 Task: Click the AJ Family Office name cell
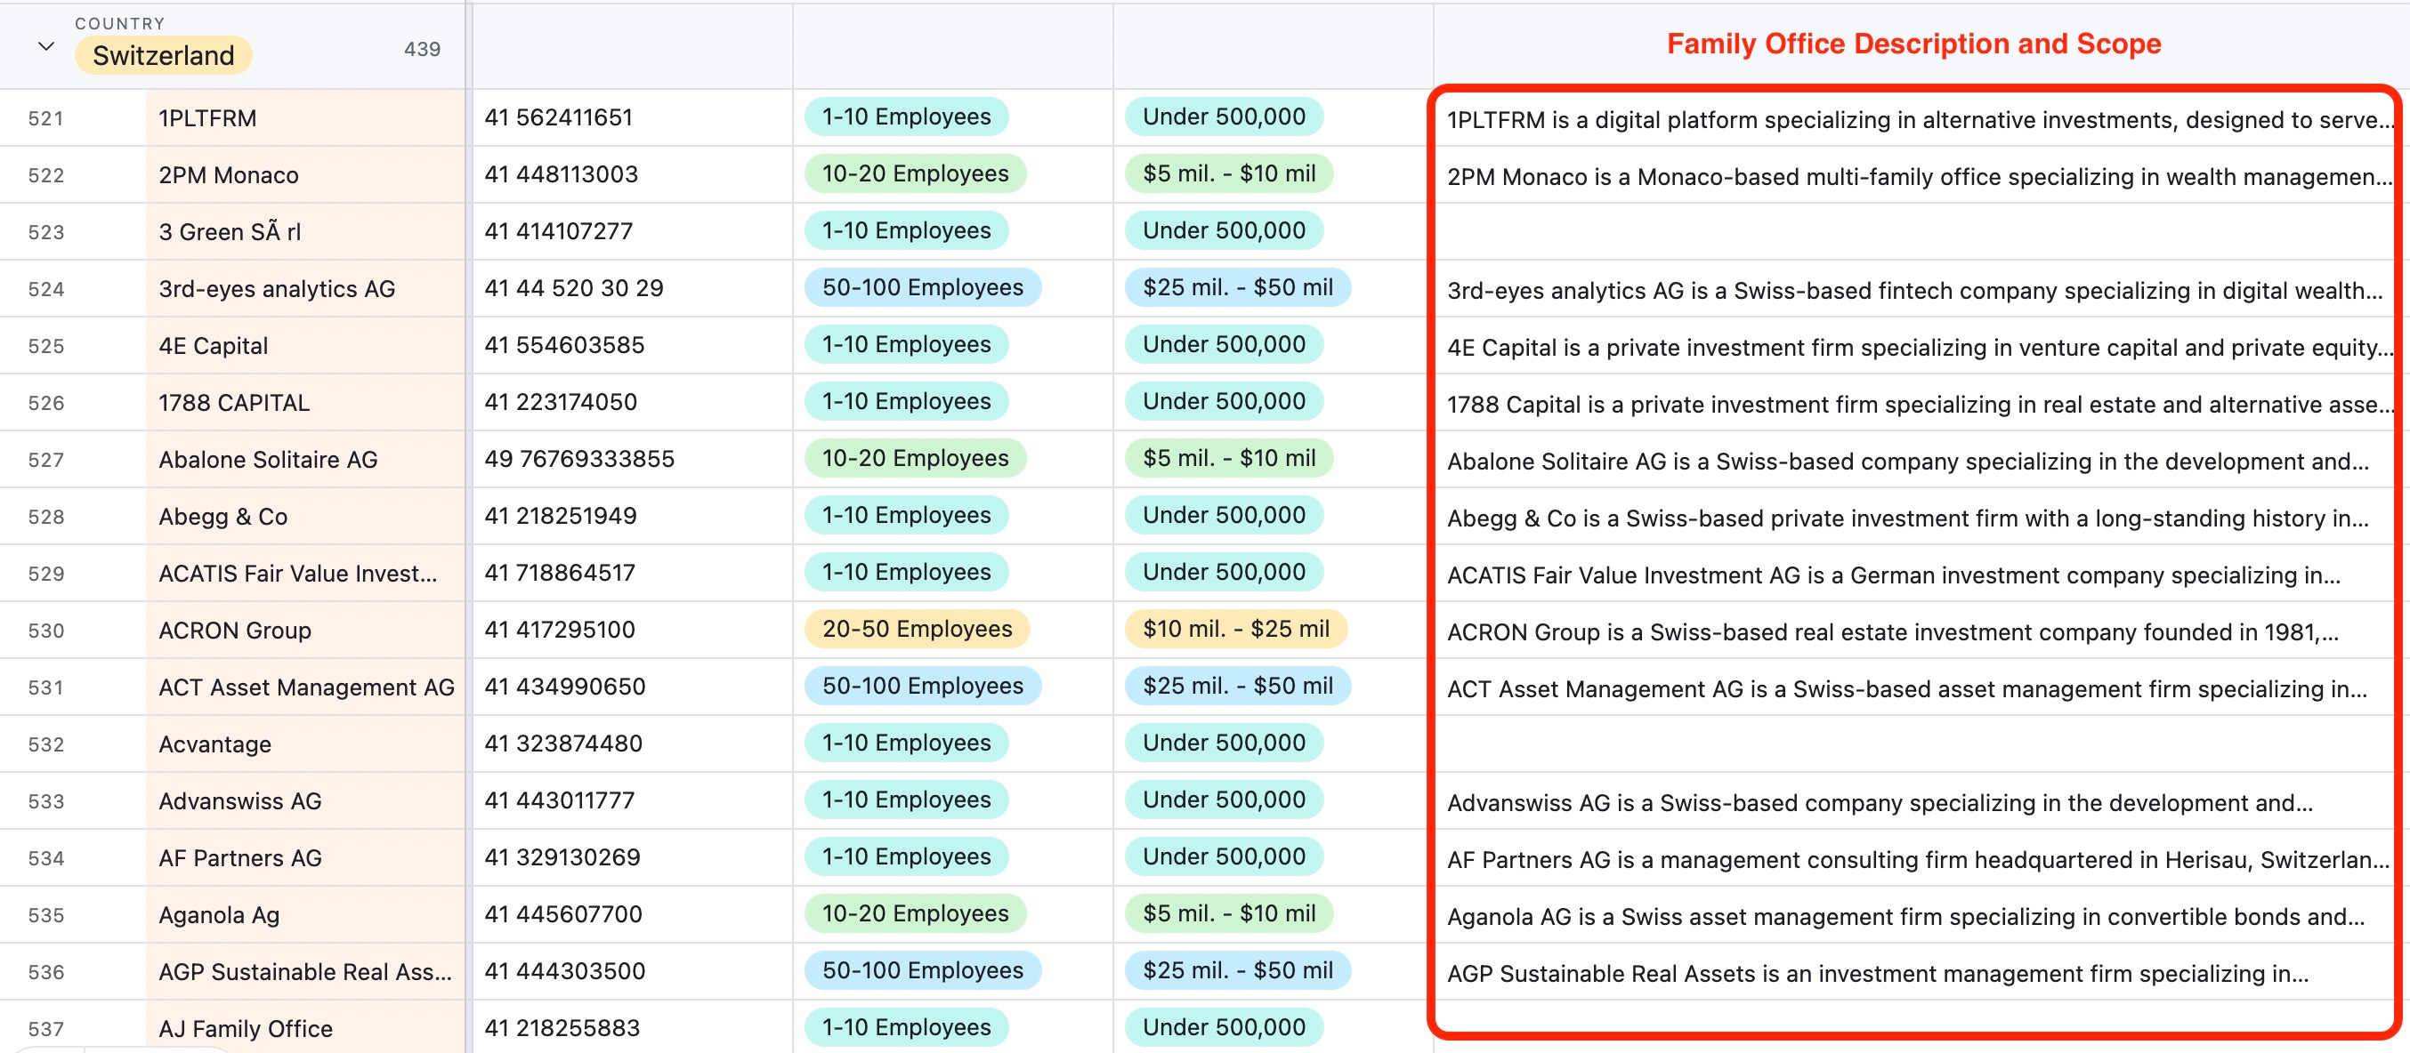coord(245,1029)
